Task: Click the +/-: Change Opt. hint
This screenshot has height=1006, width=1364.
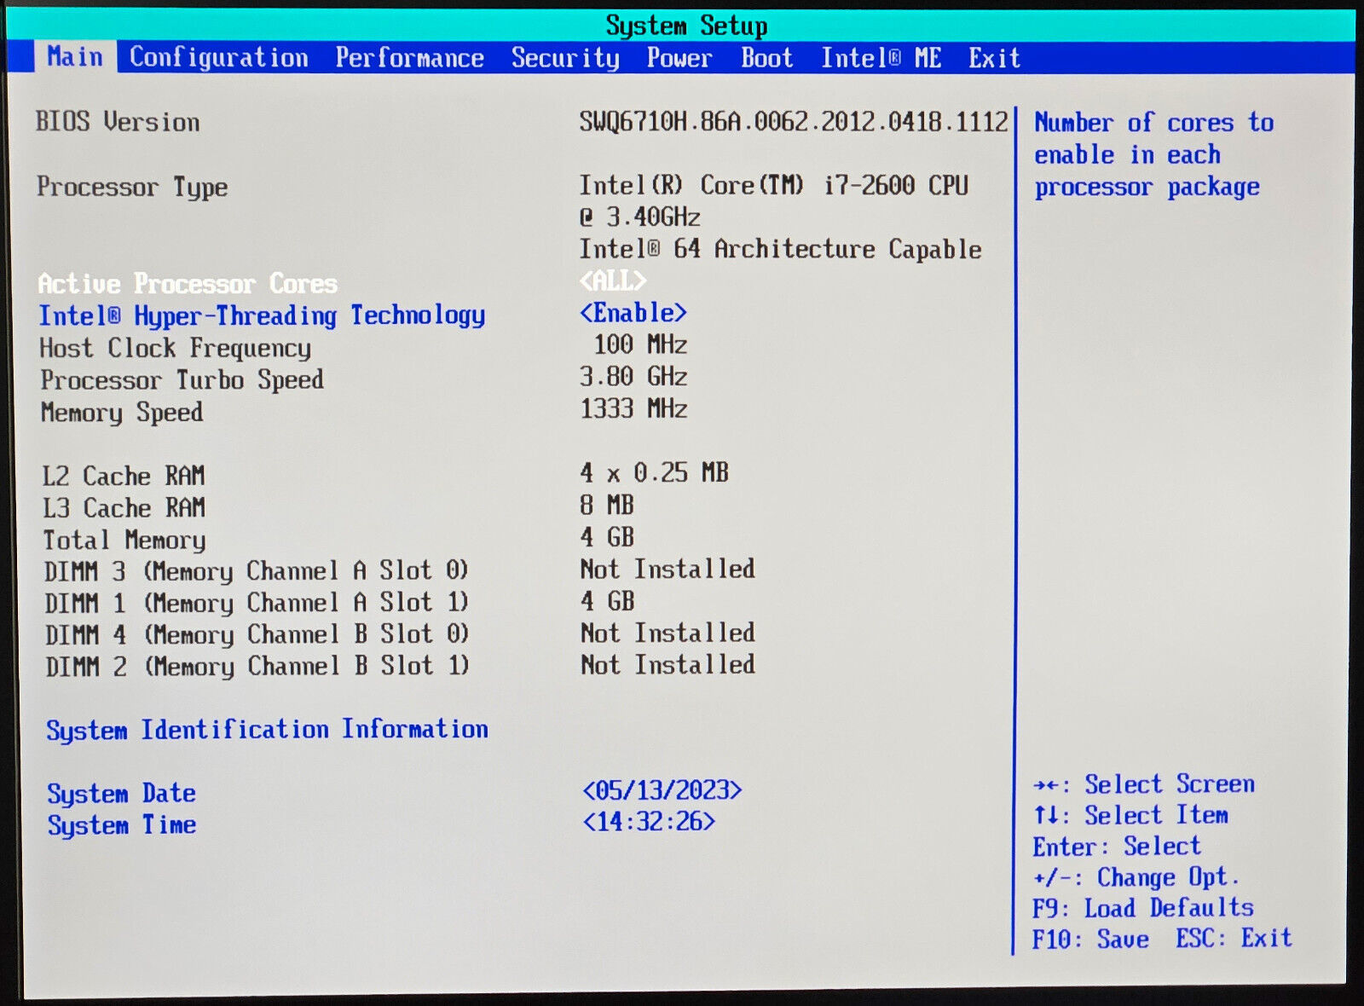Action: click(1136, 877)
